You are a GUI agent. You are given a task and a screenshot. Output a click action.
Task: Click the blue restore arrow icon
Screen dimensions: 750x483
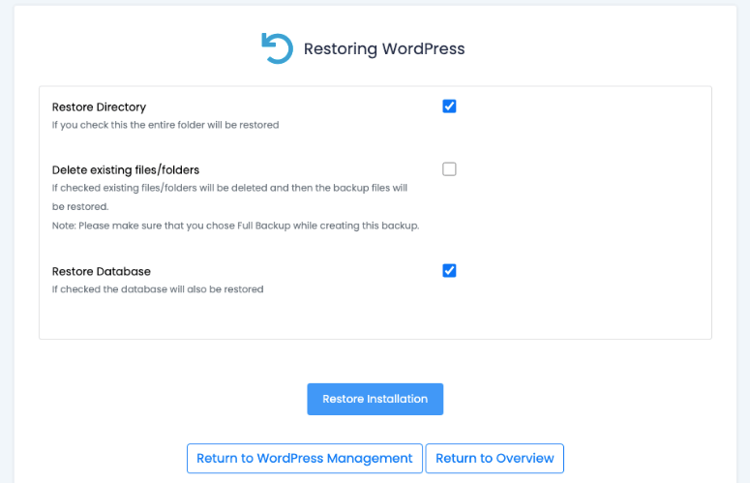tap(277, 48)
